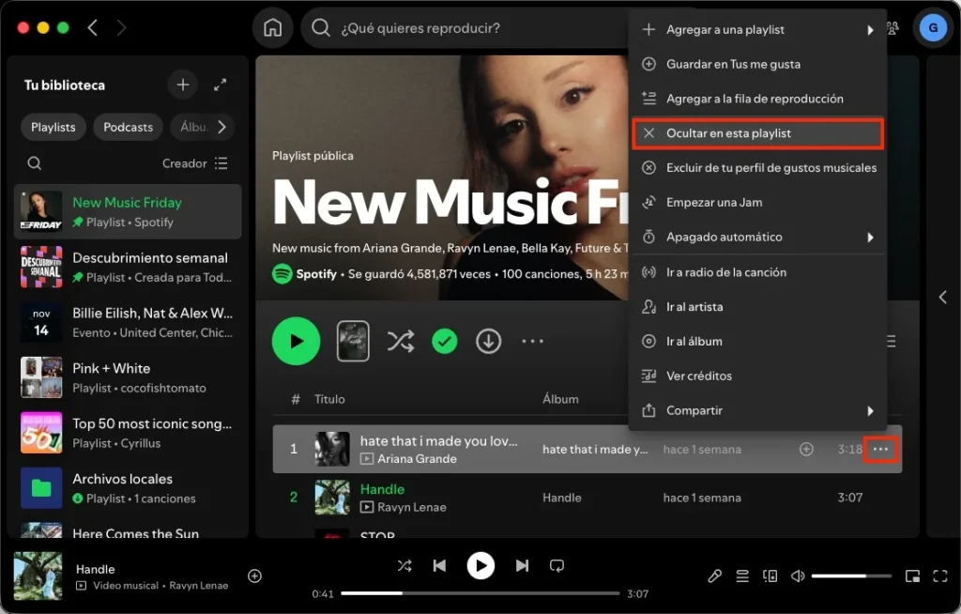Open Ariana Grande artist link in track row

point(417,459)
